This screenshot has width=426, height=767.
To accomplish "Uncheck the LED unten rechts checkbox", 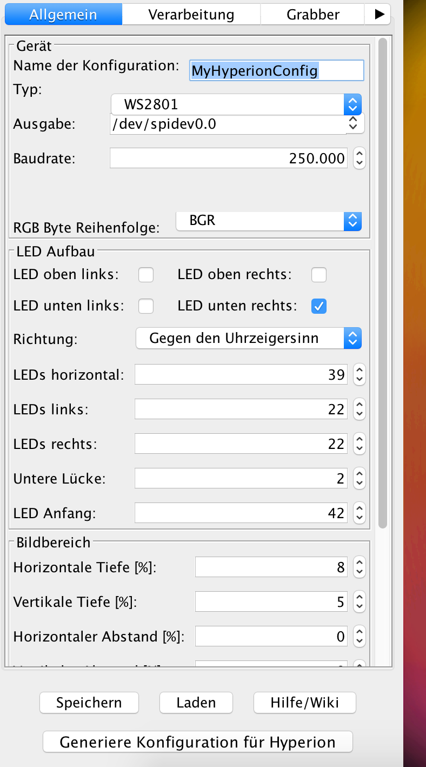I will click(319, 306).
